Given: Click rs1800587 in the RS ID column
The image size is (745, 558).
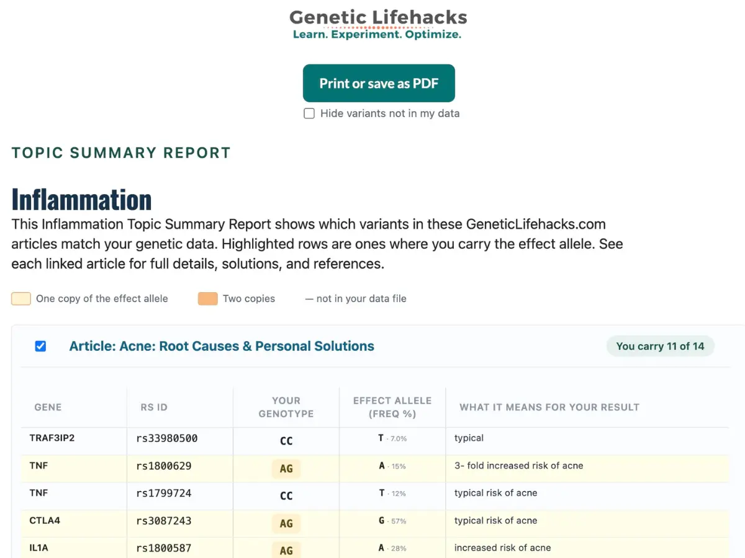Looking at the screenshot, I should click(x=164, y=548).
